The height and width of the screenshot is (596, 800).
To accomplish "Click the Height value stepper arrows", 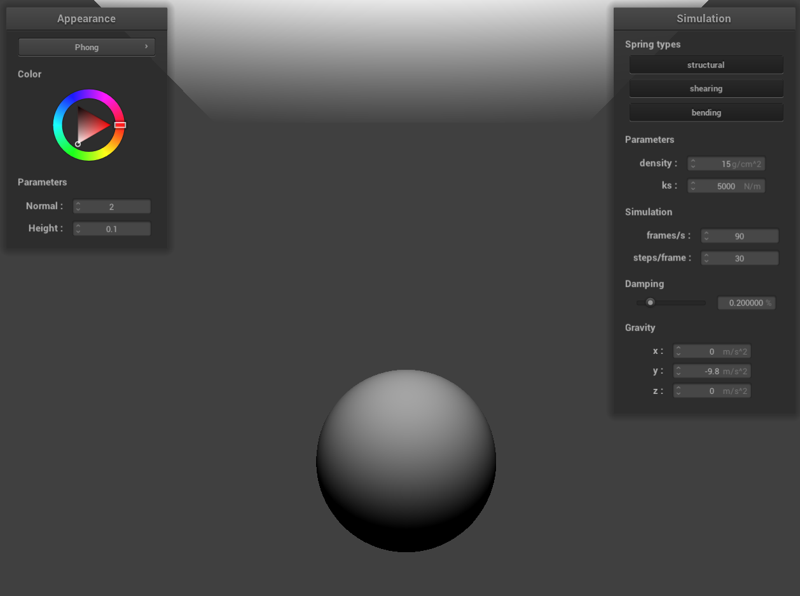I will pos(78,229).
